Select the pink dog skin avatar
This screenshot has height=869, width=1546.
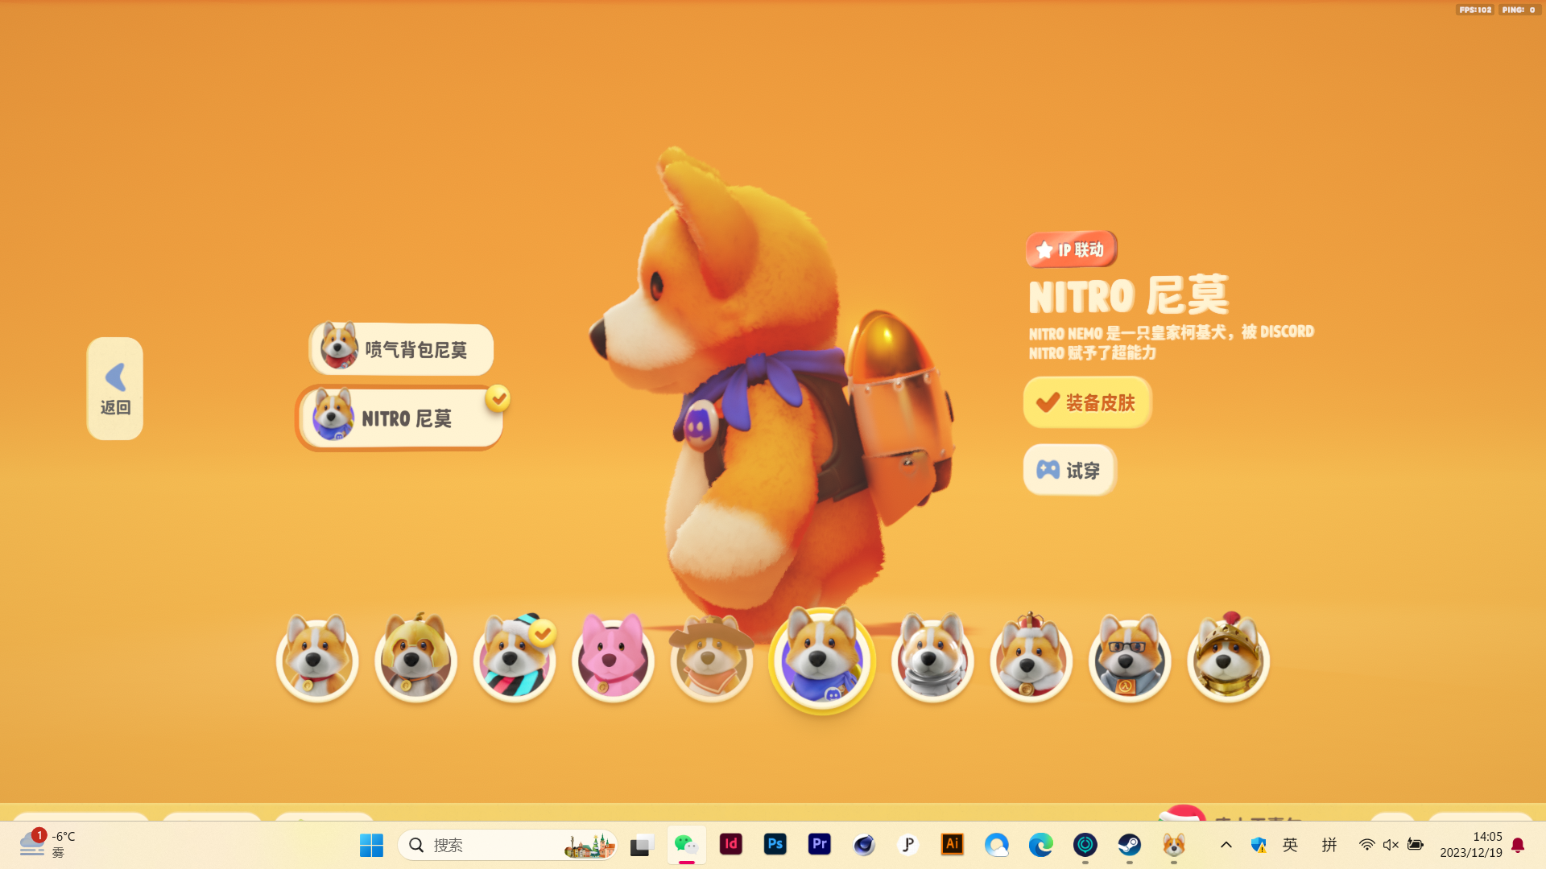613,660
